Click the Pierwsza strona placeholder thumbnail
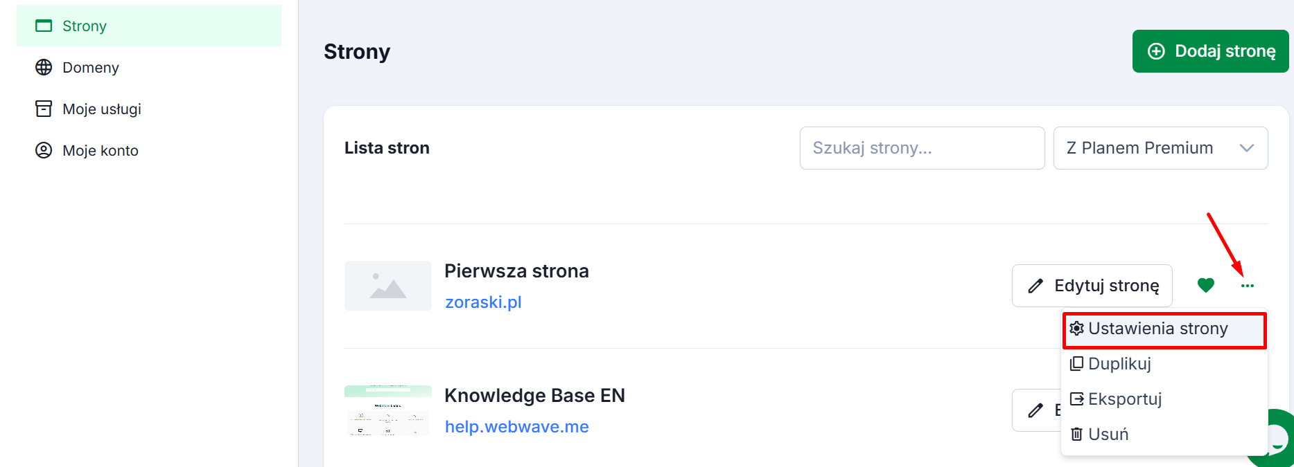Viewport: 1294px width, 467px height. click(x=387, y=286)
